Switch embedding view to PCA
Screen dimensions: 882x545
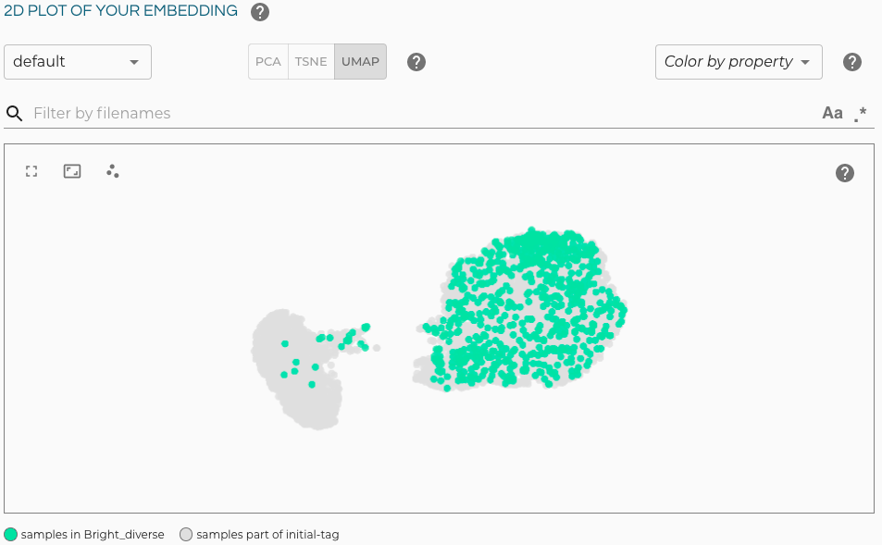pyautogui.click(x=268, y=62)
